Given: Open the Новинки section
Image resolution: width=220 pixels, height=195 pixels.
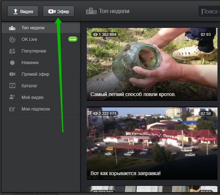Looking at the screenshot, I should 30,63.
